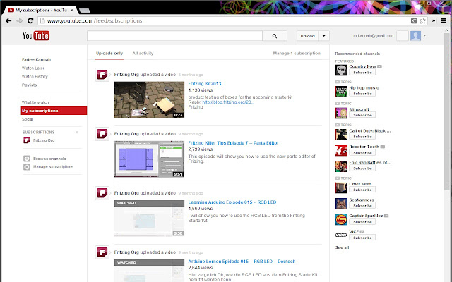
Task: Open VICE channel logo
Action: [x=341, y=235]
